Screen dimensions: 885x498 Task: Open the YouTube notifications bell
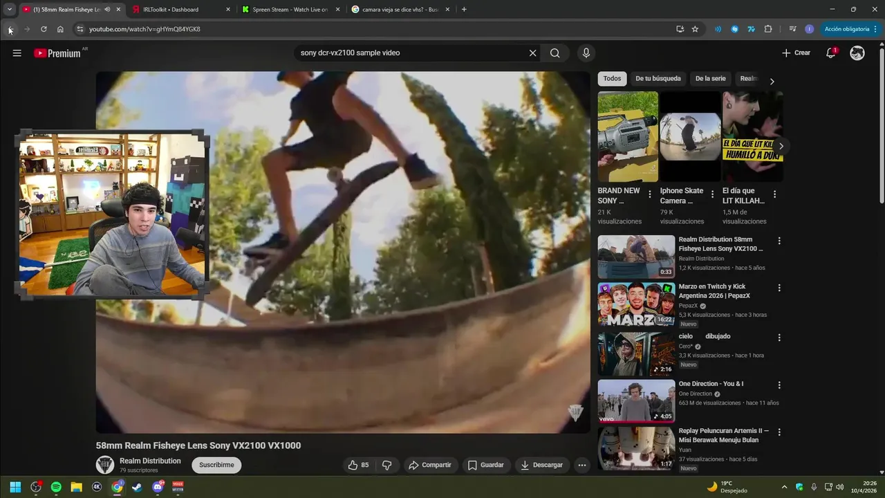pyautogui.click(x=831, y=53)
